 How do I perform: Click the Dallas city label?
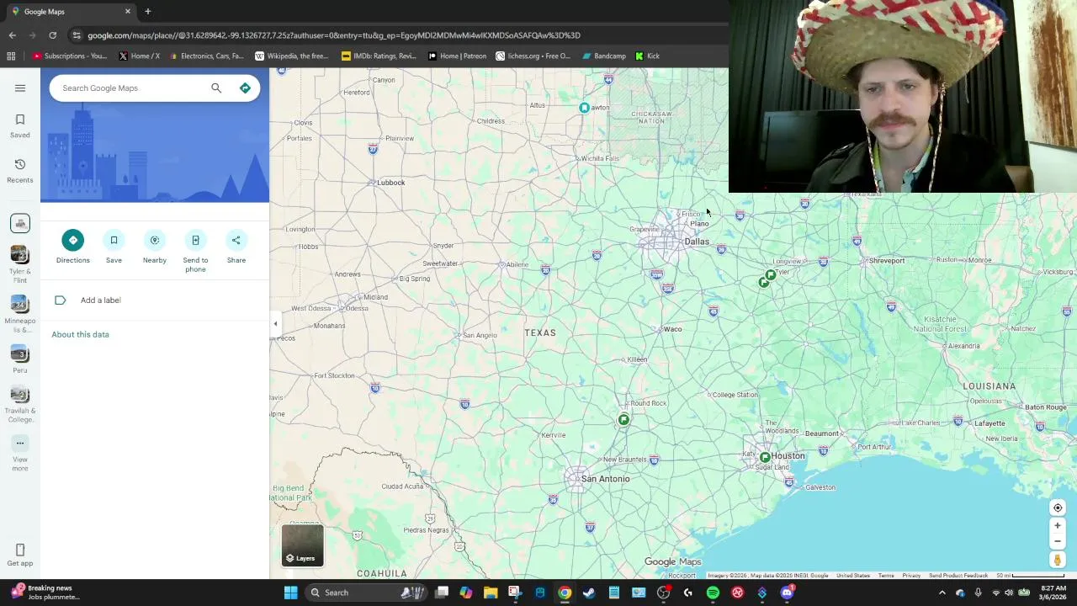click(696, 242)
